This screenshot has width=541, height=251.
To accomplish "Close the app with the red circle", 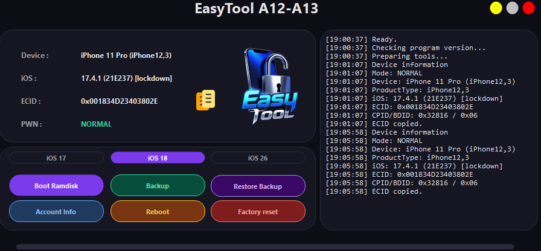I will point(528,8).
